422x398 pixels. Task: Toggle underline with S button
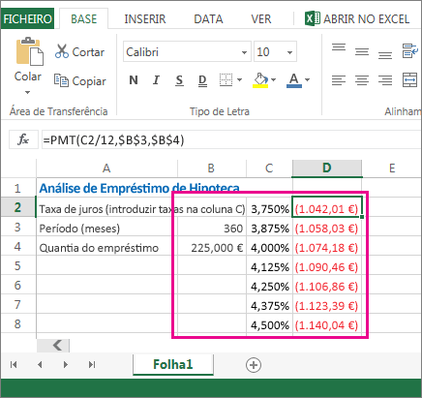coord(179,80)
